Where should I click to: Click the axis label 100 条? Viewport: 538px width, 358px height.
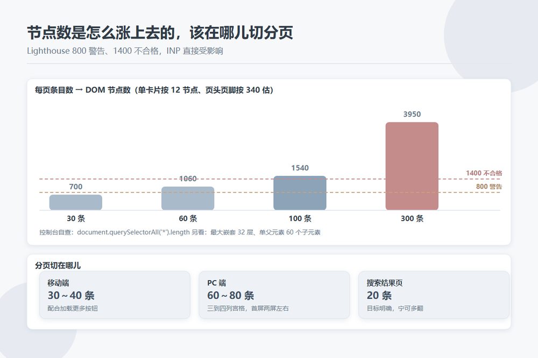[300, 218]
